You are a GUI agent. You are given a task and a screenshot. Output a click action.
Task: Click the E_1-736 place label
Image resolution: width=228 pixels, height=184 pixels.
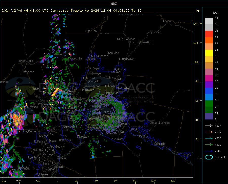click(x=157, y=33)
